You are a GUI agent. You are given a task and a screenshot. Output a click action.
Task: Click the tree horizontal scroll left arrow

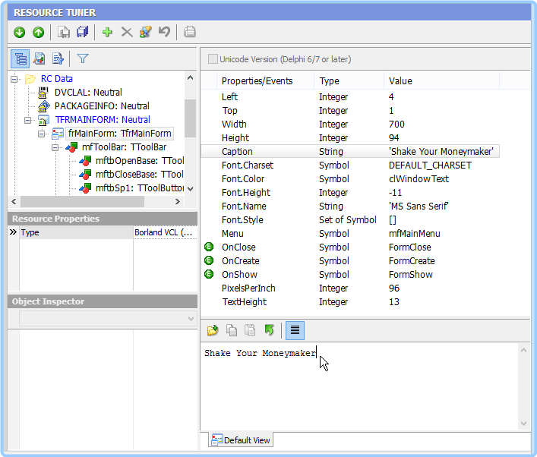[x=14, y=202]
